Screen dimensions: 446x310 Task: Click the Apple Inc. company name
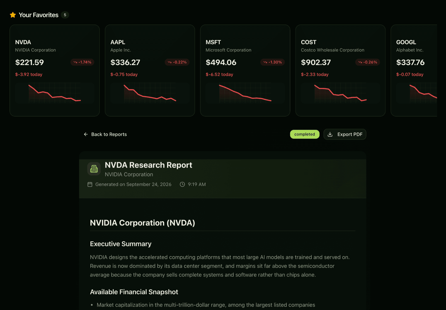(x=121, y=50)
